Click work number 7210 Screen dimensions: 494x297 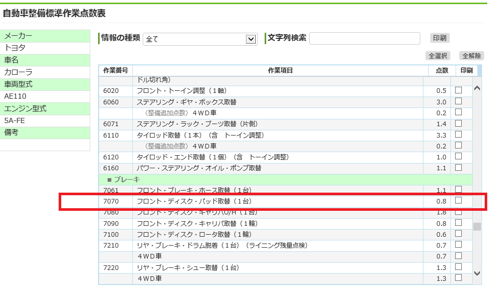point(111,245)
